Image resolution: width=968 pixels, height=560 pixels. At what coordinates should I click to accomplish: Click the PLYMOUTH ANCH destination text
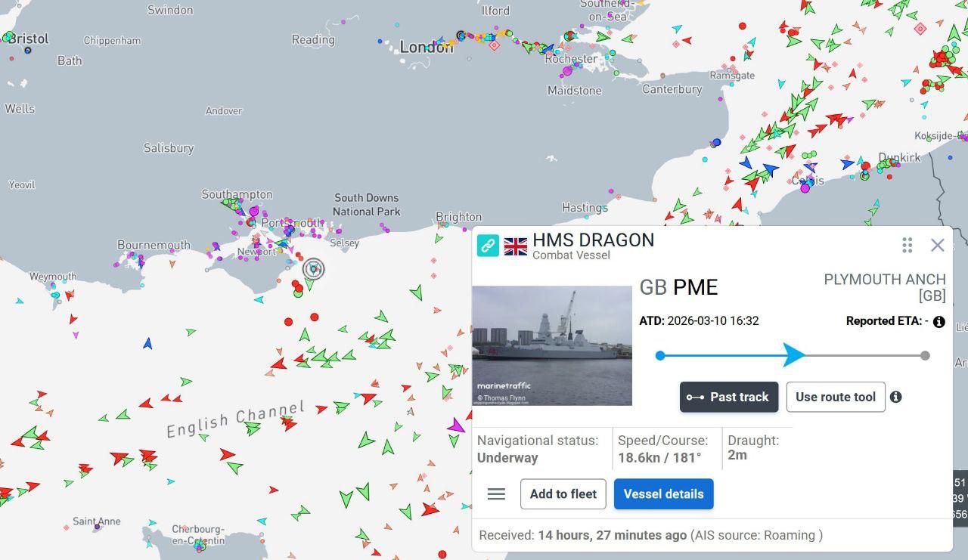point(885,287)
